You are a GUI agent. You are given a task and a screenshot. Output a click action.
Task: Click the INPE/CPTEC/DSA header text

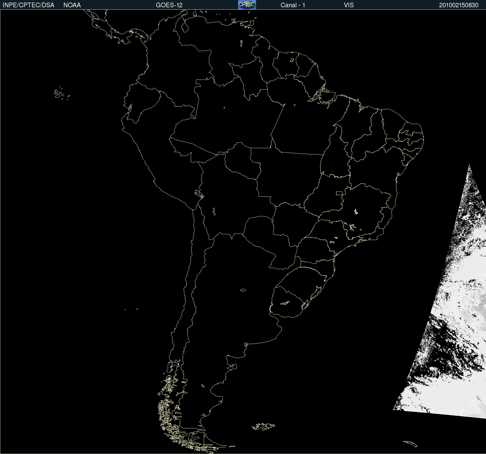[28, 5]
